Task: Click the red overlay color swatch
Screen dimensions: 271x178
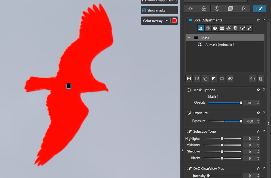Action: pos(174,21)
